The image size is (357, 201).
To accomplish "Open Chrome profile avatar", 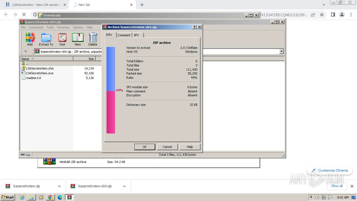I will 342,15.
